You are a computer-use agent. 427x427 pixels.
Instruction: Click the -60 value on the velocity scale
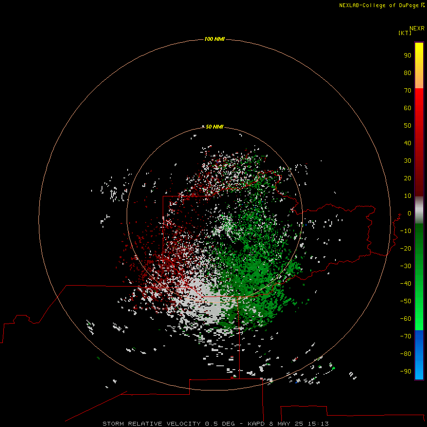coord(406,319)
